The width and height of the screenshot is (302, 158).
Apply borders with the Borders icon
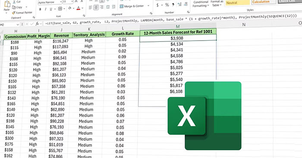(60, 9)
